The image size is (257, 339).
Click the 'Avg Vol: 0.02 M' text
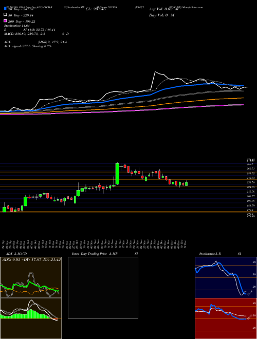tap(163, 9)
